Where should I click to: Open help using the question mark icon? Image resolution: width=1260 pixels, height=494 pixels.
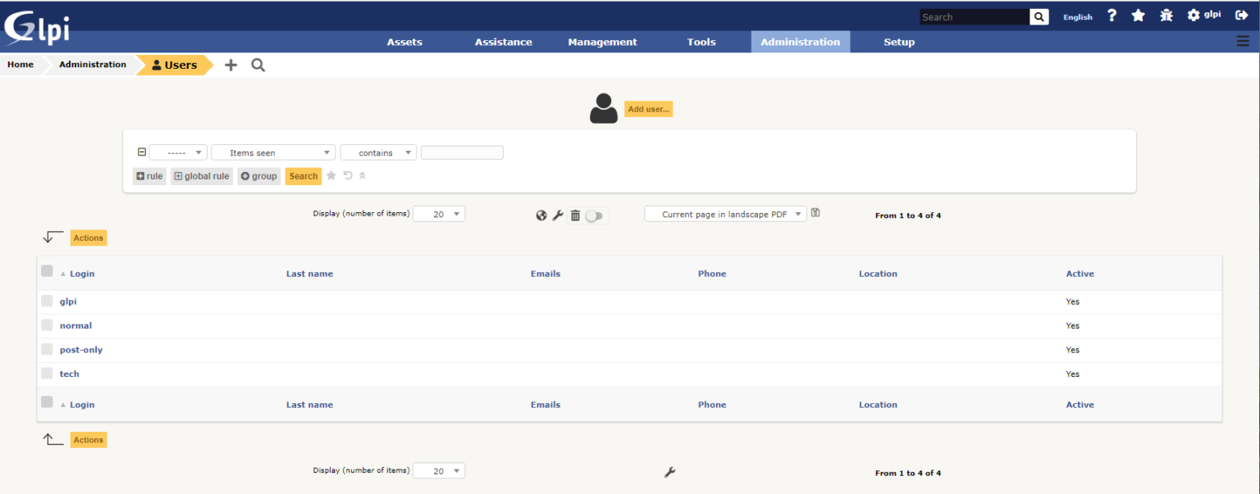1112,15
